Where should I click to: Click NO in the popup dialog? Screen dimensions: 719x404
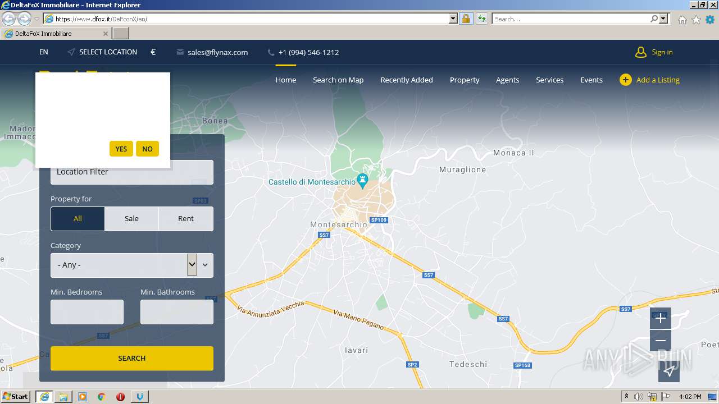click(x=147, y=149)
